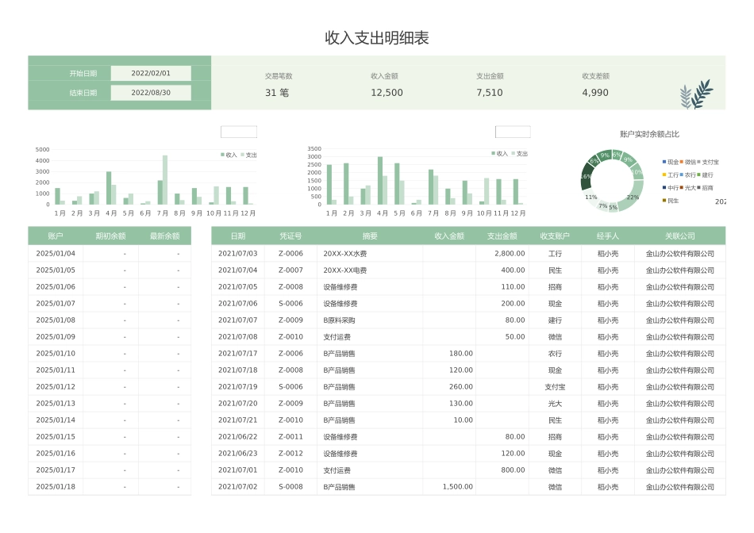Select the account cell 2025/01/13
The height and width of the screenshot is (533, 754).
[x=56, y=403]
